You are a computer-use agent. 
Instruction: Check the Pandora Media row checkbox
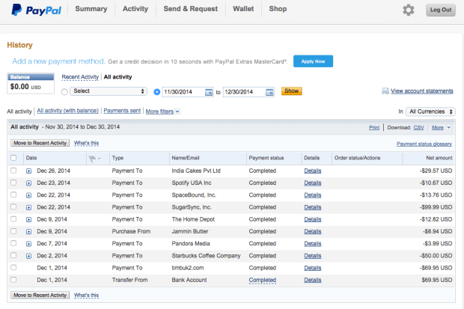pyautogui.click(x=13, y=243)
